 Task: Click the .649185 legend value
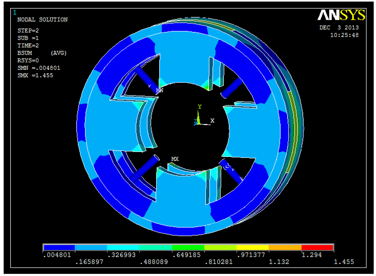186,255
